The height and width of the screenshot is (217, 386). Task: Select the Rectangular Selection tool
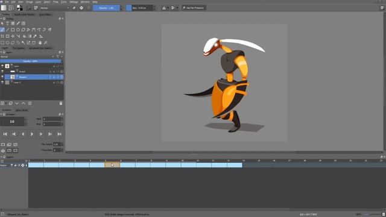pyautogui.click(x=2, y=43)
